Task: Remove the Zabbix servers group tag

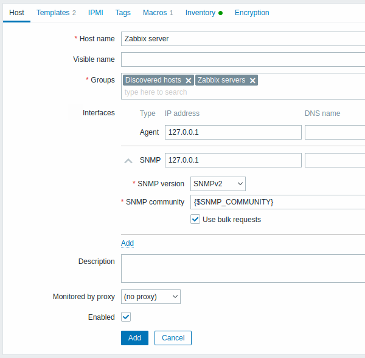Action: point(252,81)
